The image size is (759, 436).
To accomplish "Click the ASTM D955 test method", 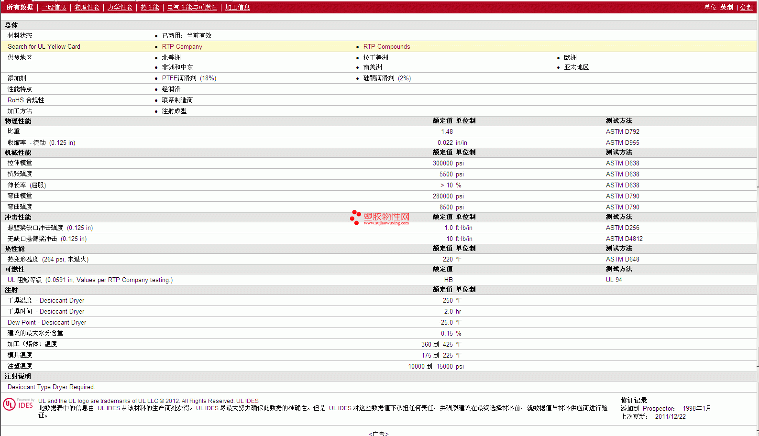I will [622, 143].
